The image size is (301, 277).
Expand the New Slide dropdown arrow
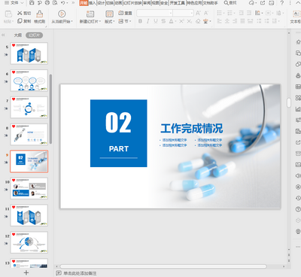[x=100, y=22]
